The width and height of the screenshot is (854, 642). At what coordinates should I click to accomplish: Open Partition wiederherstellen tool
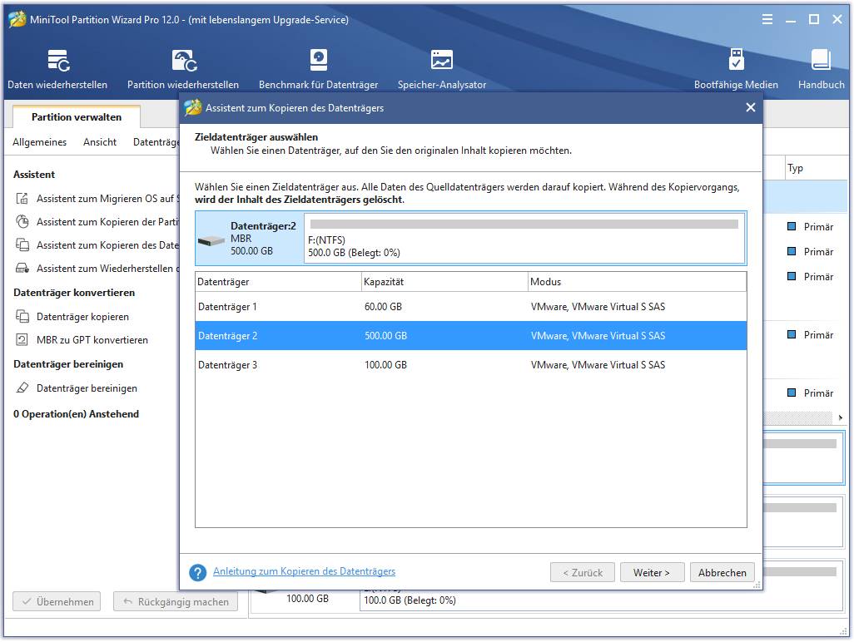183,69
